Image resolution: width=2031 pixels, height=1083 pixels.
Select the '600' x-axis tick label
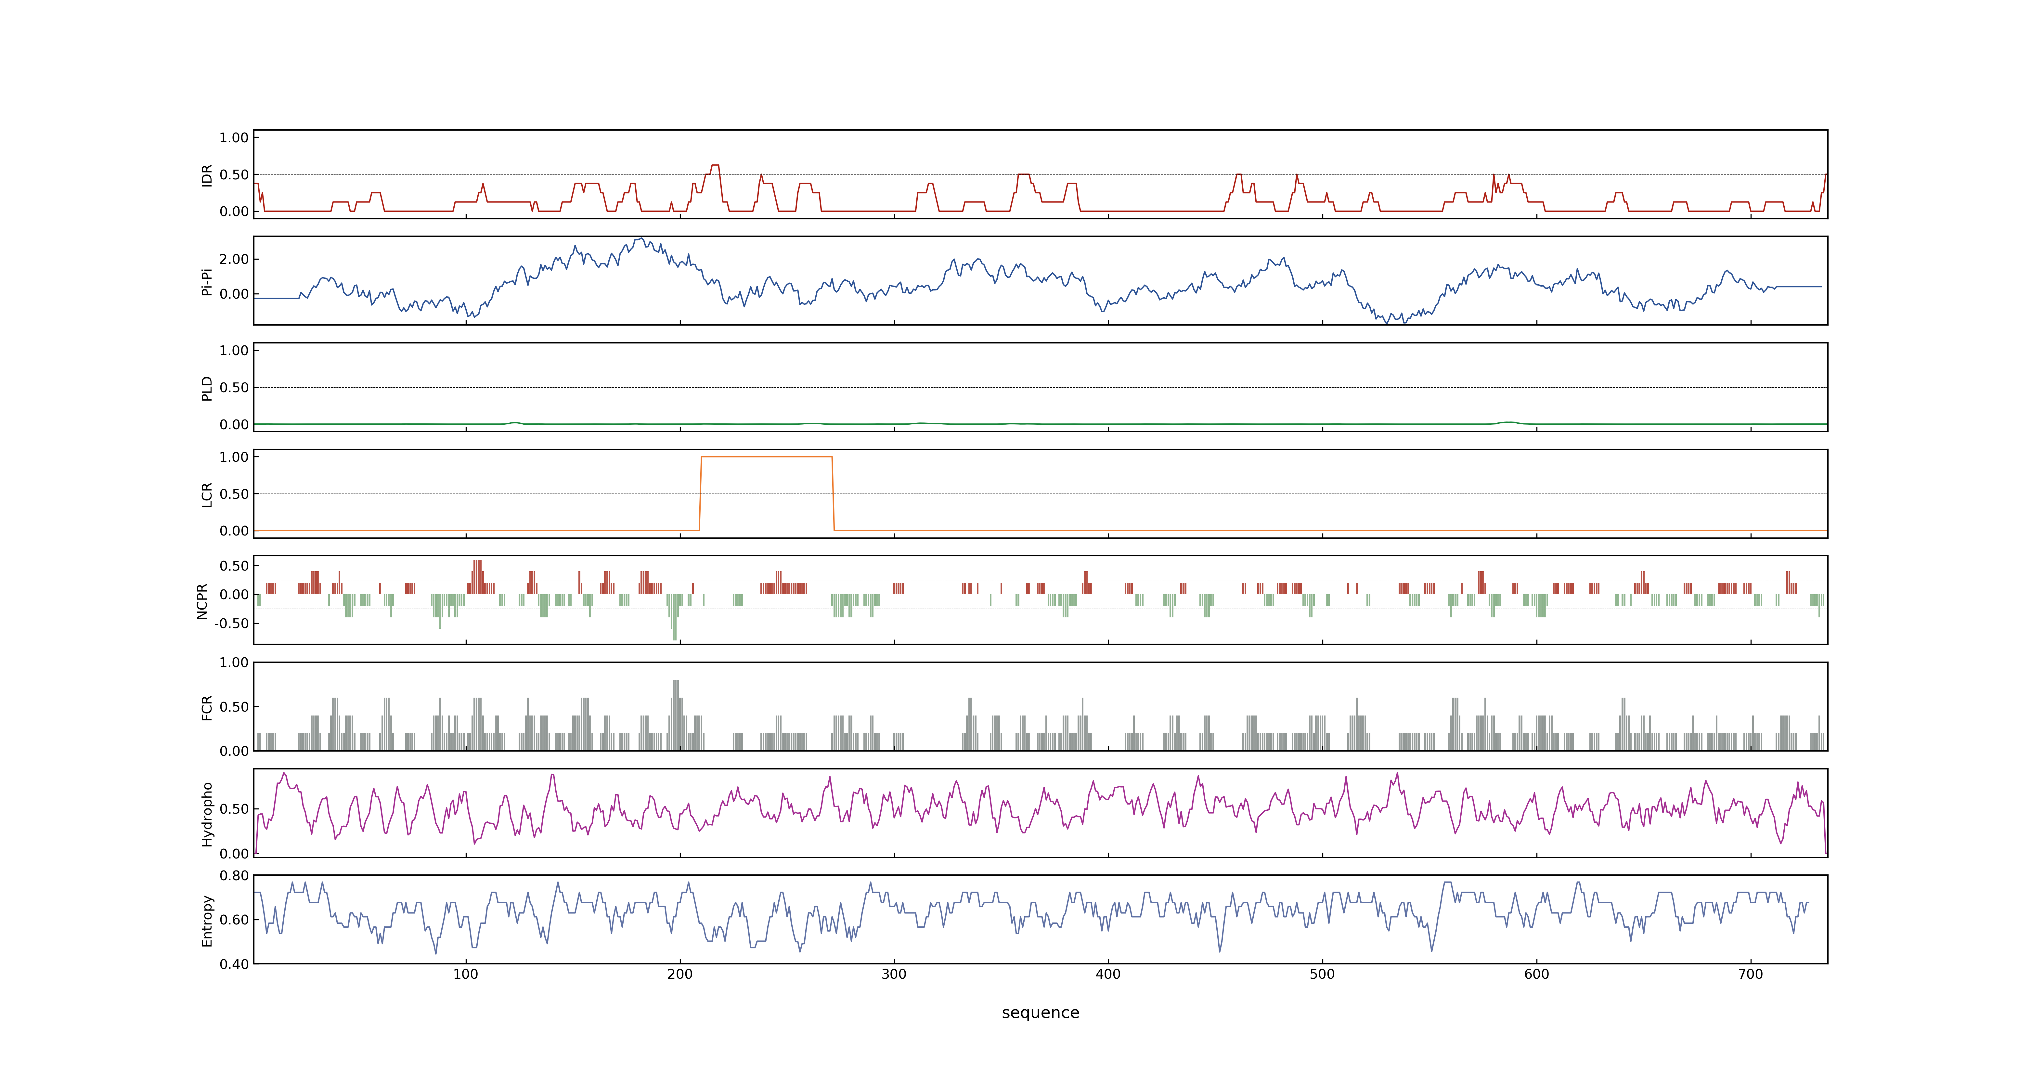(x=1537, y=974)
